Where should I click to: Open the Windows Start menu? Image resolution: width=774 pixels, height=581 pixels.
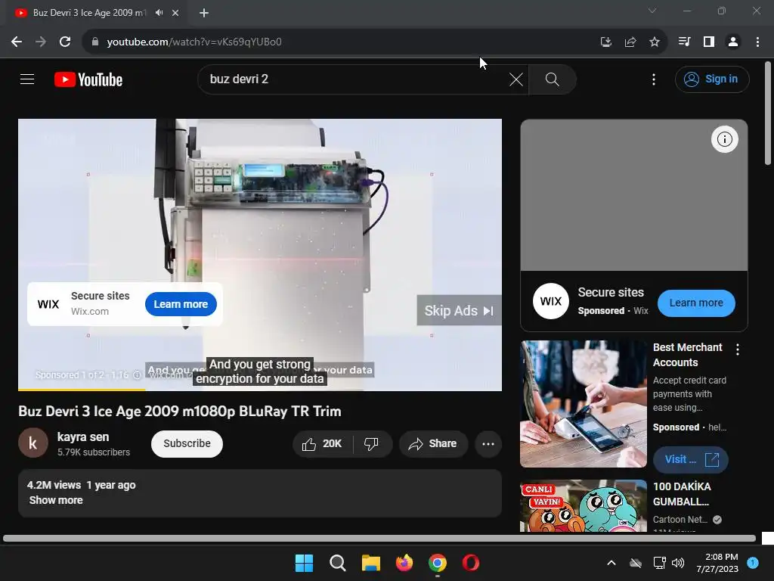304,563
